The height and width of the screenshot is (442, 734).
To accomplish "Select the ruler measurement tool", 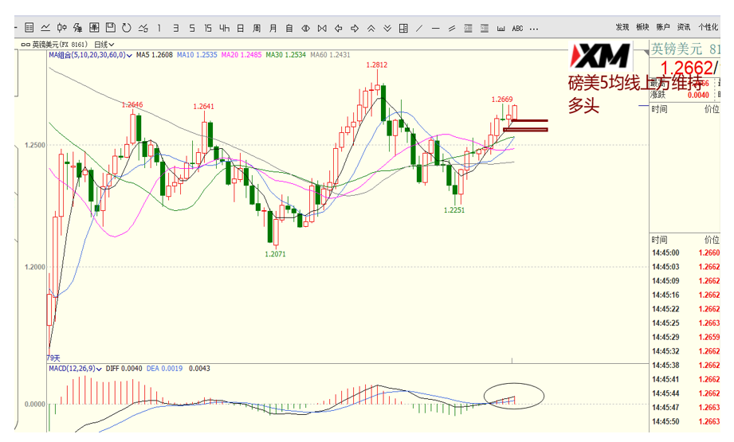I will point(500,28).
